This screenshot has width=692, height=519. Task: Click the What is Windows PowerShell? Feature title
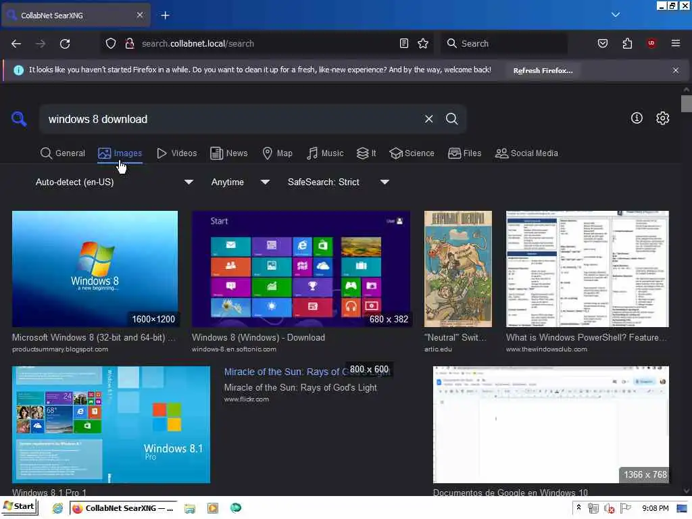pyautogui.click(x=587, y=338)
